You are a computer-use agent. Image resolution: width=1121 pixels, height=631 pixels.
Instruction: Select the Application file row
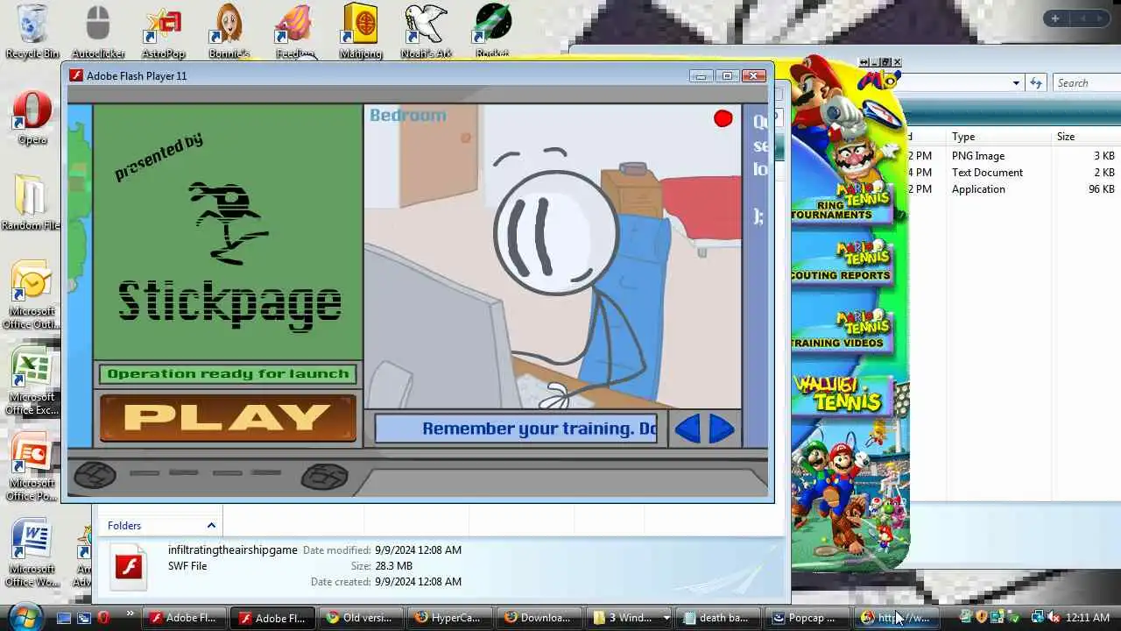click(x=1014, y=189)
